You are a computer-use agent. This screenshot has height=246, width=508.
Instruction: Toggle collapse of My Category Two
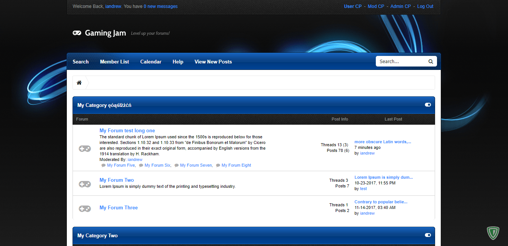click(x=428, y=235)
